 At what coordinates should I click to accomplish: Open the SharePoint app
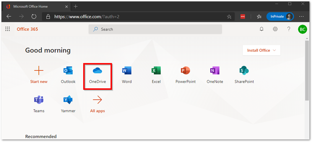244,75
